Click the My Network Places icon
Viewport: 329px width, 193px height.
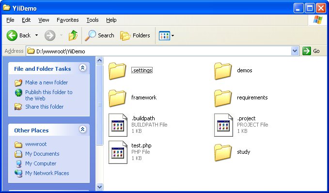(x=18, y=173)
